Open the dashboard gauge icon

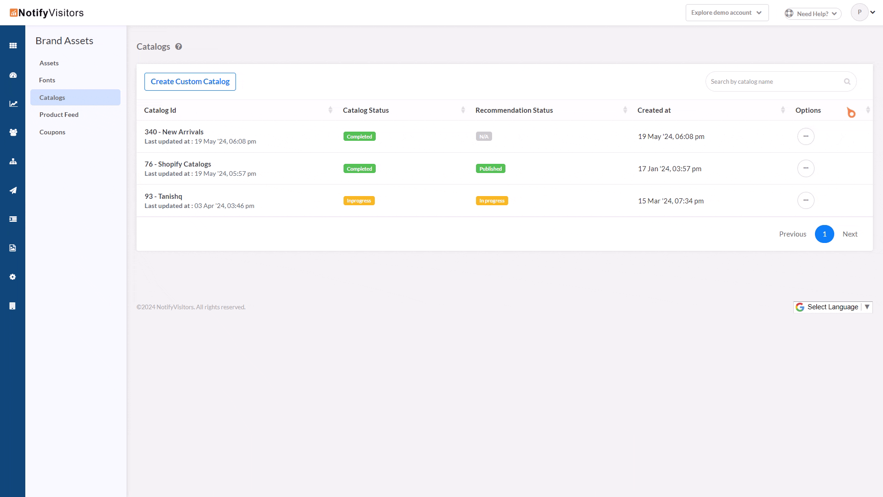pos(13,75)
